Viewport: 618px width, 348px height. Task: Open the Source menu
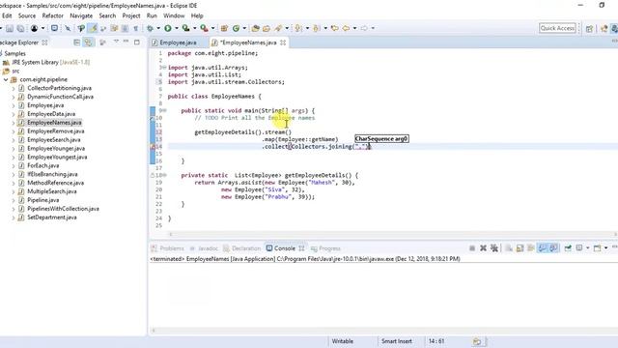[27, 15]
